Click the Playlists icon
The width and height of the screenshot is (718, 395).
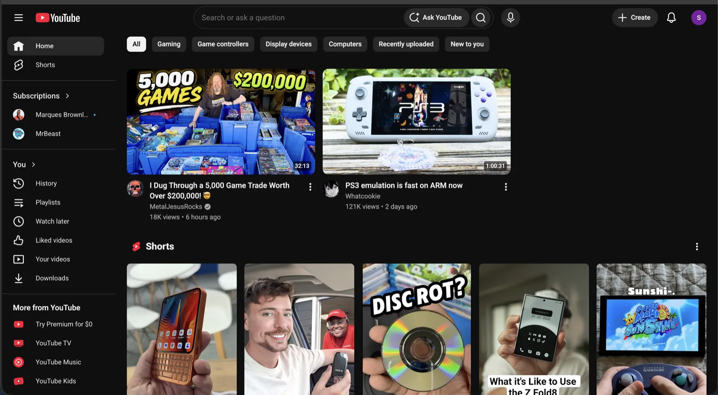tap(18, 203)
